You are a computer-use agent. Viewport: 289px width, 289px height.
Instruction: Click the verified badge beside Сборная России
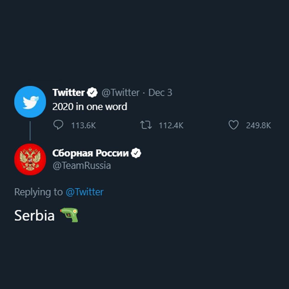[136, 153]
